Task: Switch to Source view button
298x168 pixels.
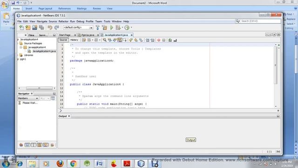Action: tap(63, 40)
